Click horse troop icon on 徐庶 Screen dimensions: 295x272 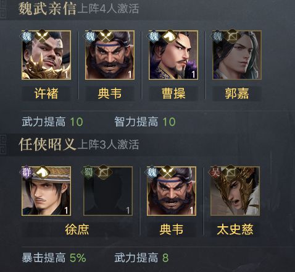coord(42,171)
